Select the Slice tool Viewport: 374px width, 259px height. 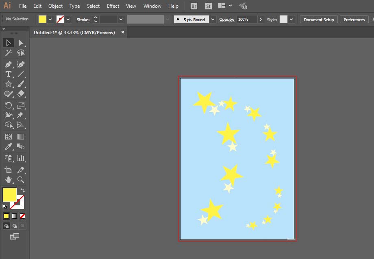[21, 170]
